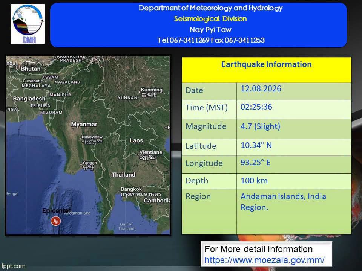The width and height of the screenshot is (362, 271).
Task: Click Department of Meteorology and Hydrology title
Action: (210, 8)
